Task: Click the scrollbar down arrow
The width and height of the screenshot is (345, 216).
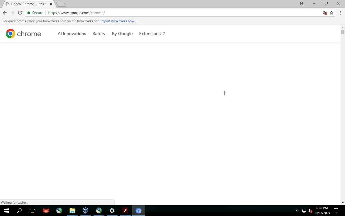Action: tap(343, 203)
